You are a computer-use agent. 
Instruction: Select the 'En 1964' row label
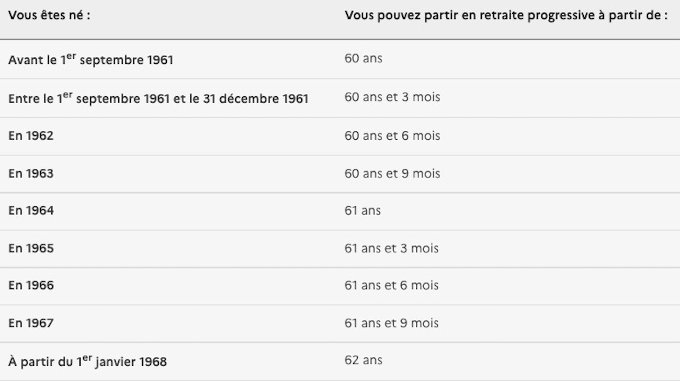coord(31,211)
